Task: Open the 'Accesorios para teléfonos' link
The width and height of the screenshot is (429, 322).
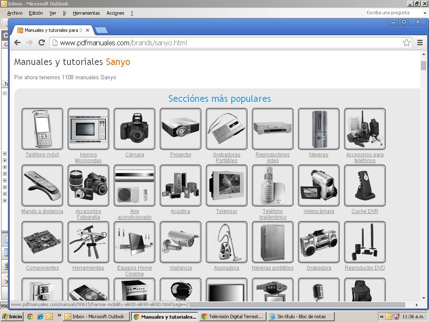Action: tap(365, 158)
